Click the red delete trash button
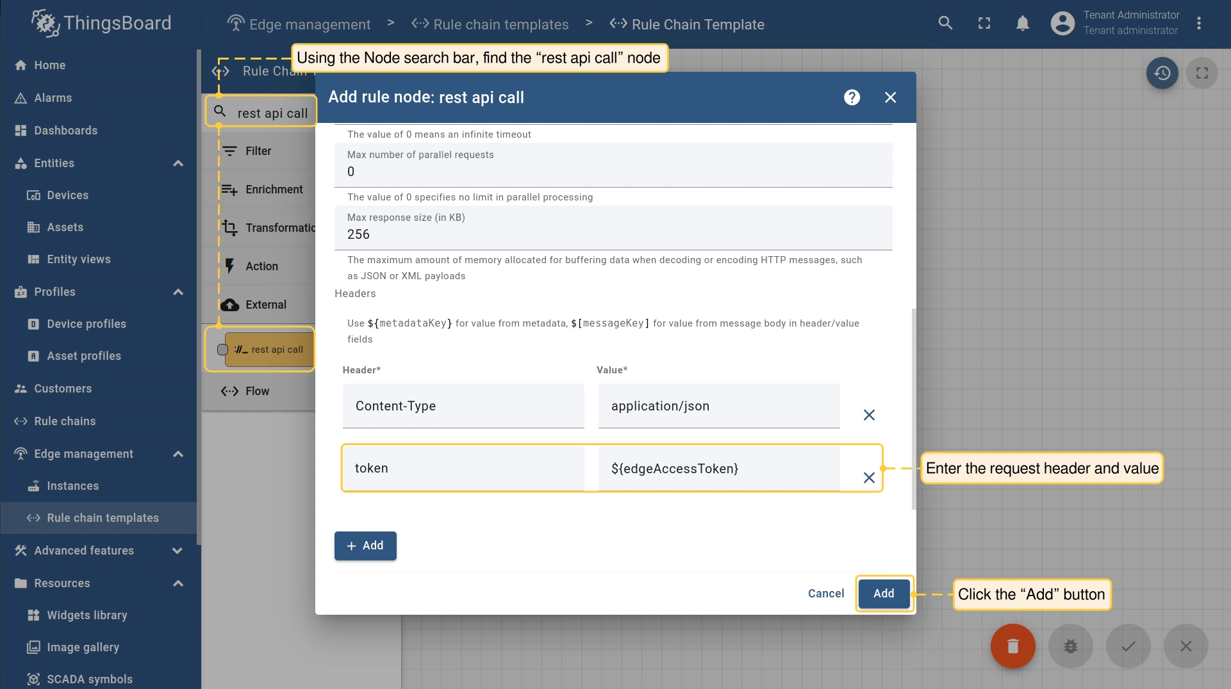 point(1012,646)
